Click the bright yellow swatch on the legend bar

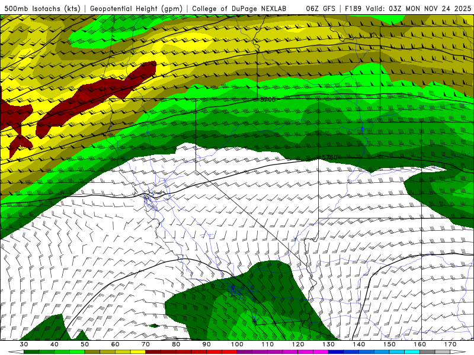tap(138, 352)
